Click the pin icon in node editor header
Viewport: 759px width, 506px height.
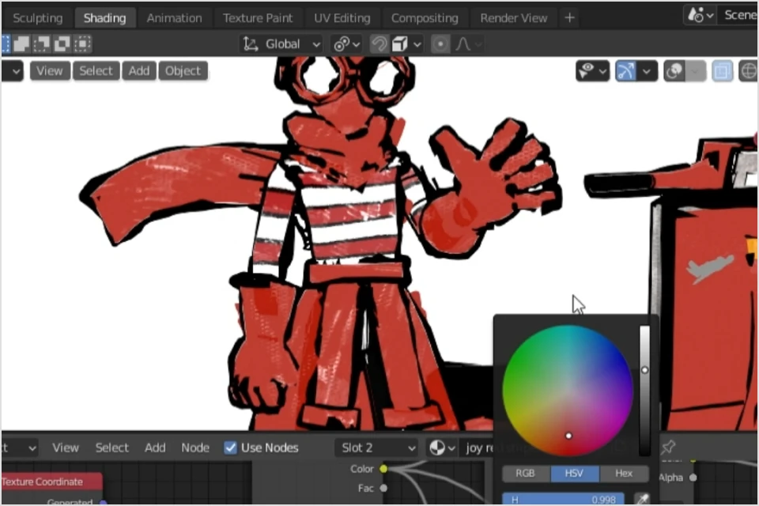point(669,447)
